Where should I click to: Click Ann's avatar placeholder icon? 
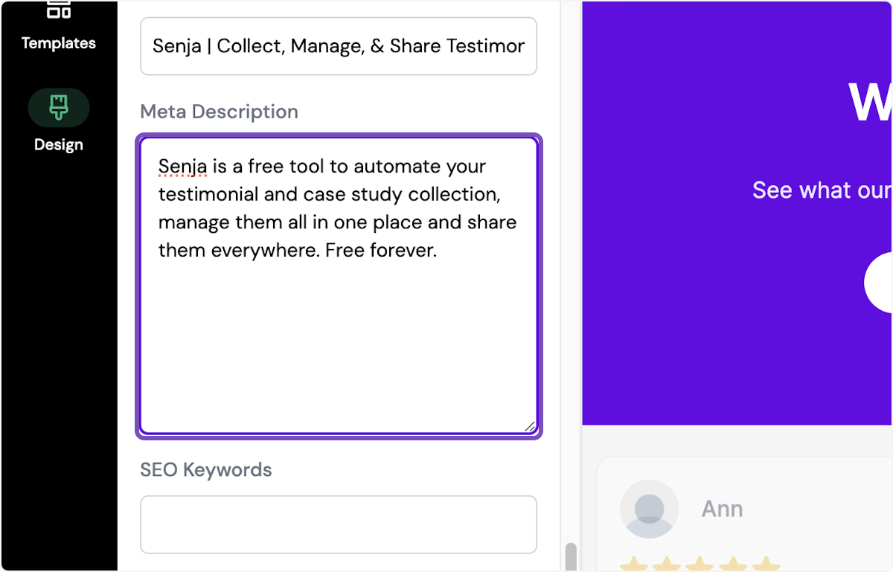coord(649,509)
